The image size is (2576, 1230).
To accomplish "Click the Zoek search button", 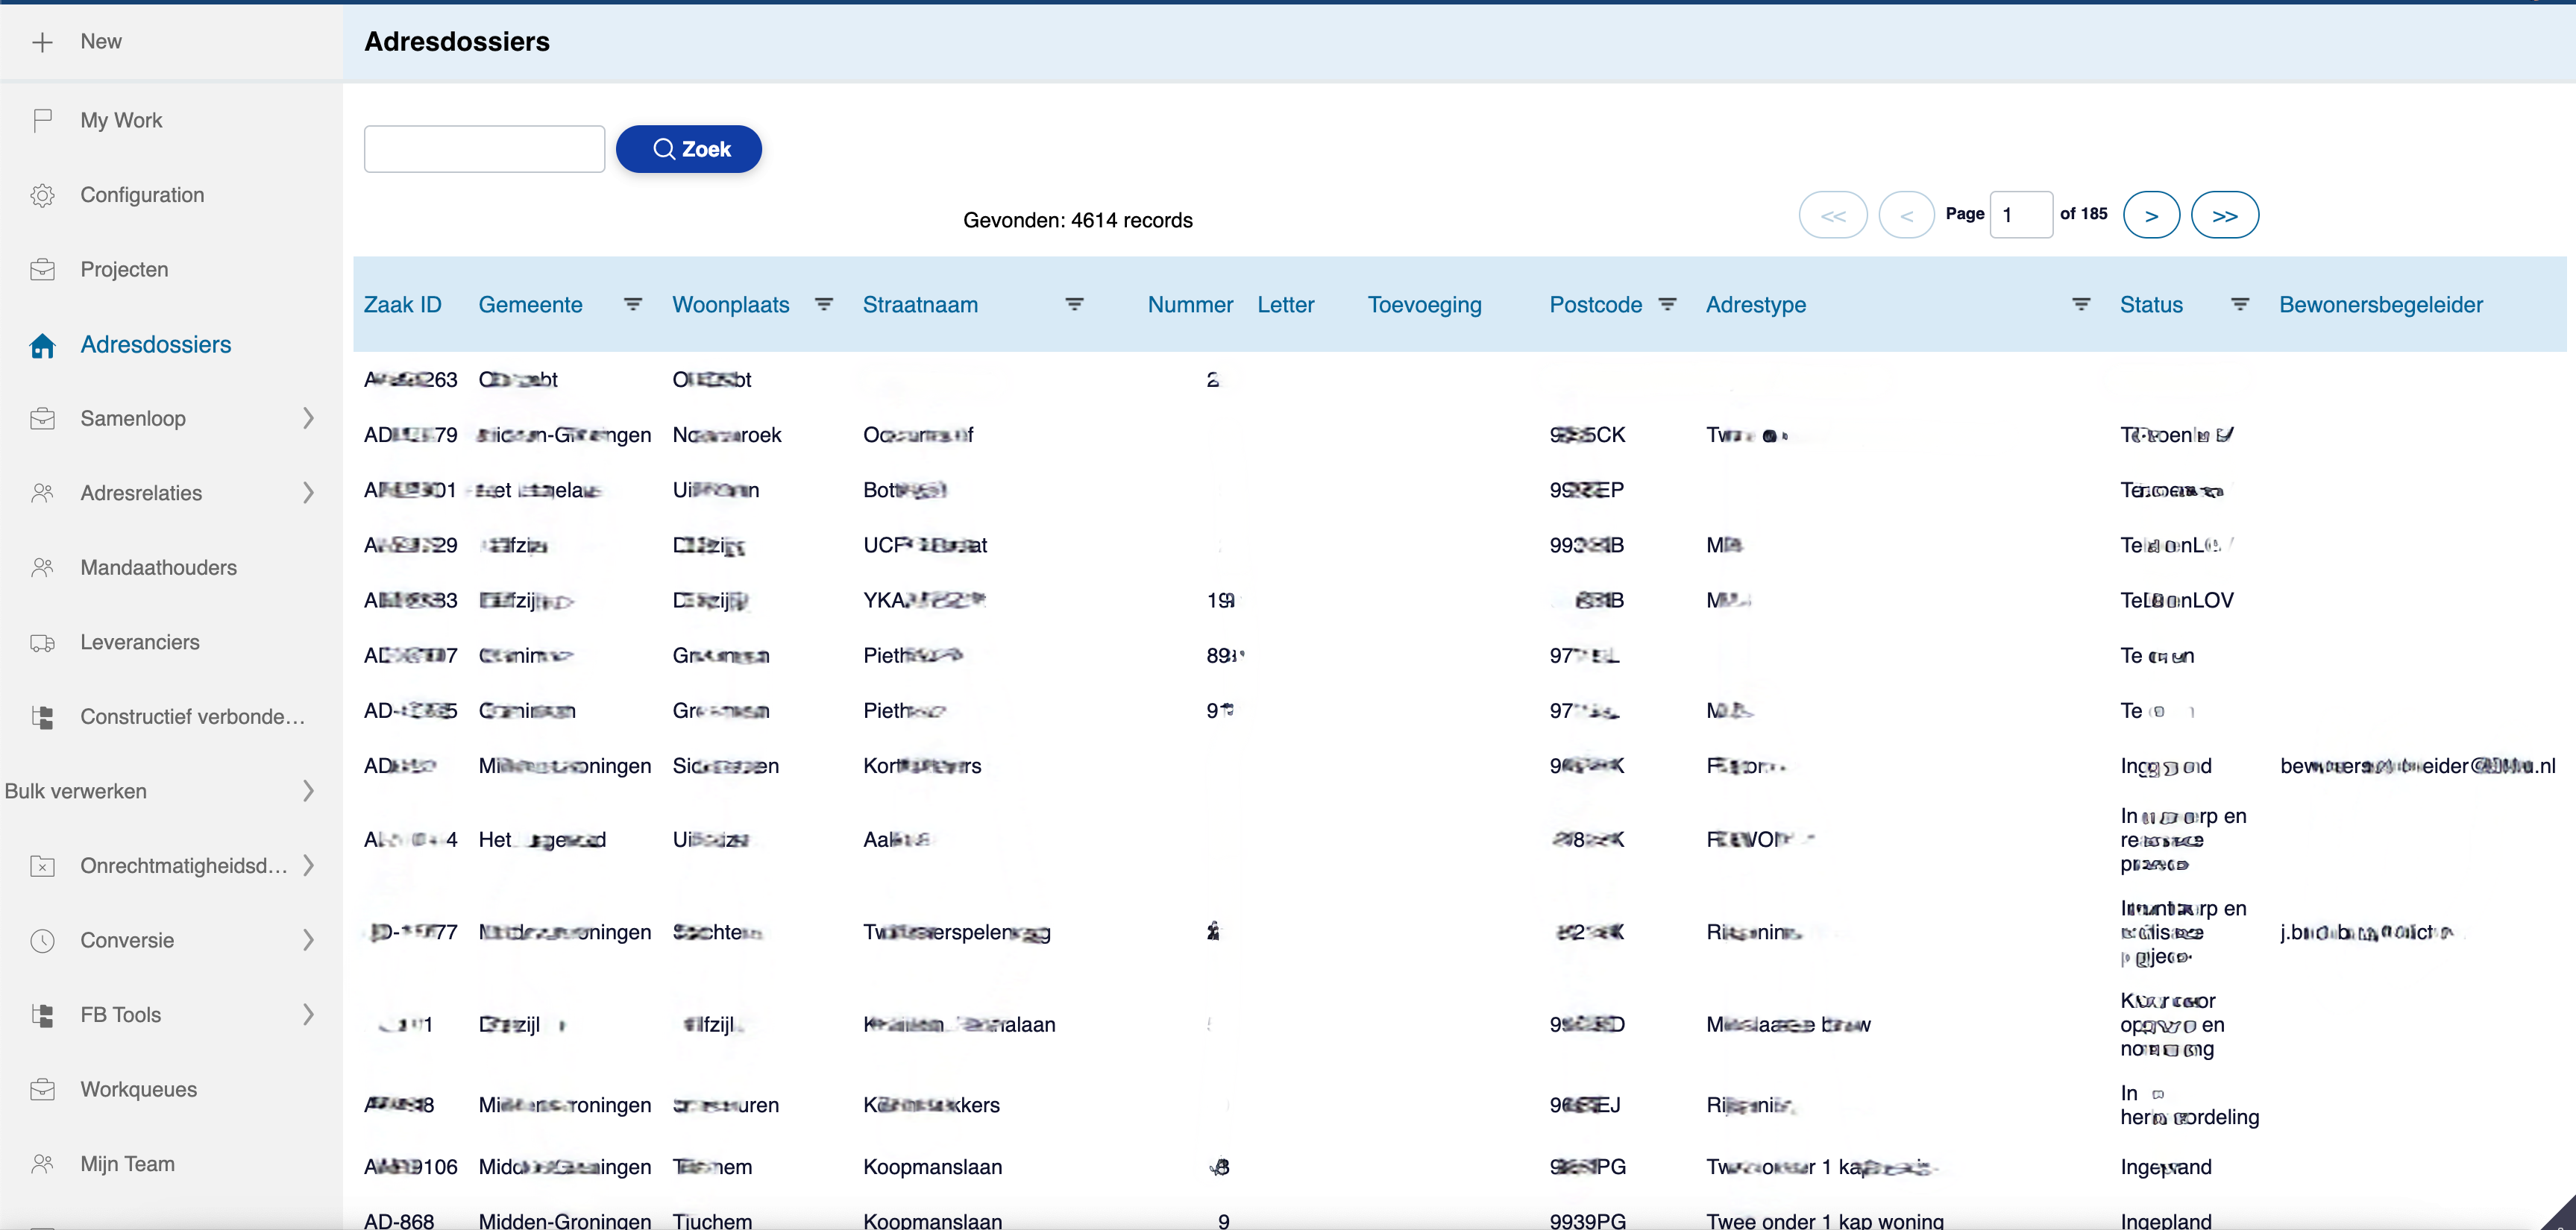I will click(x=689, y=149).
